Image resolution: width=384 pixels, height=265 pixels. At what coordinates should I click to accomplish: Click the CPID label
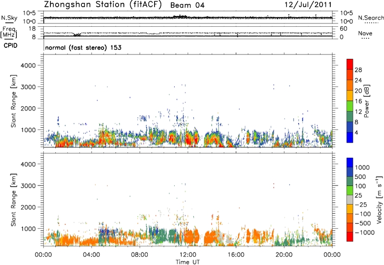11,45
